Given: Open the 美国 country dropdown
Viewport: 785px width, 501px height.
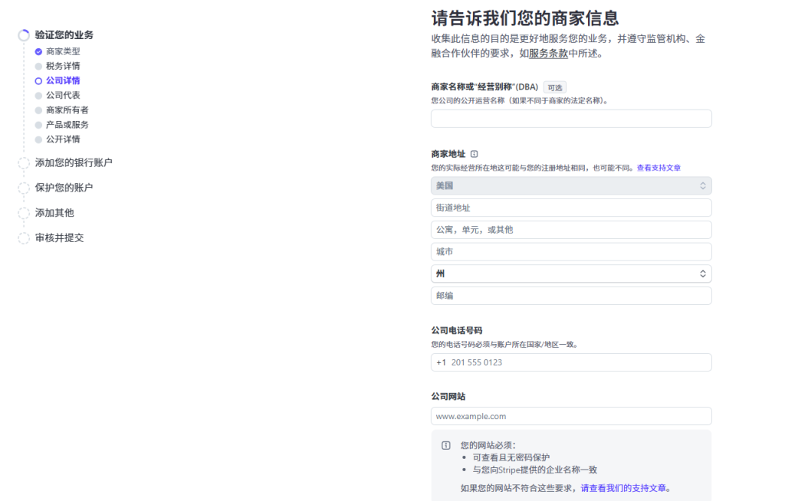Looking at the screenshot, I should point(571,185).
